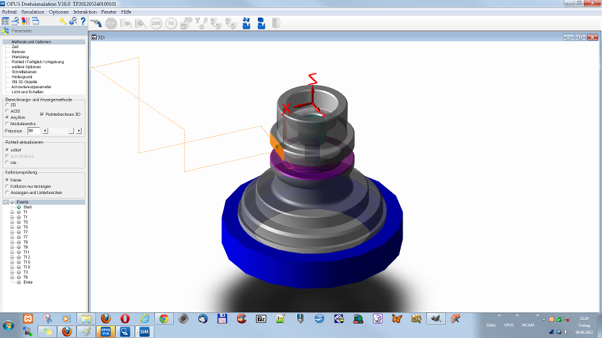
Task: Click the first blue machine toolbar icon
Action: tap(246, 23)
